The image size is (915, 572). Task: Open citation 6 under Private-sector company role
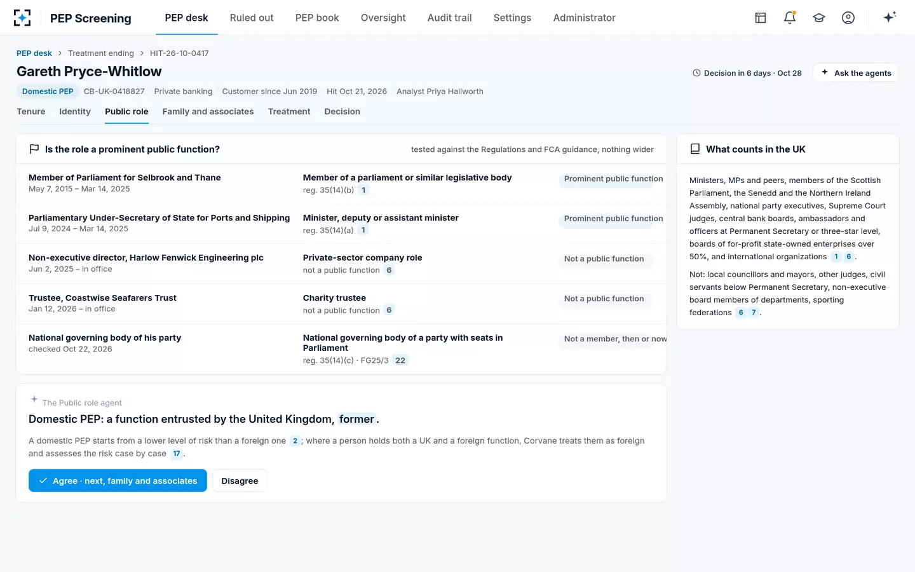389,270
